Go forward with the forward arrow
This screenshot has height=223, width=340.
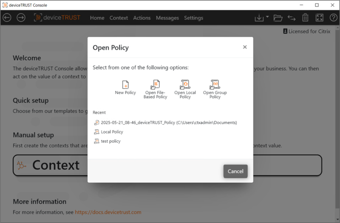pyautogui.click(x=21, y=17)
